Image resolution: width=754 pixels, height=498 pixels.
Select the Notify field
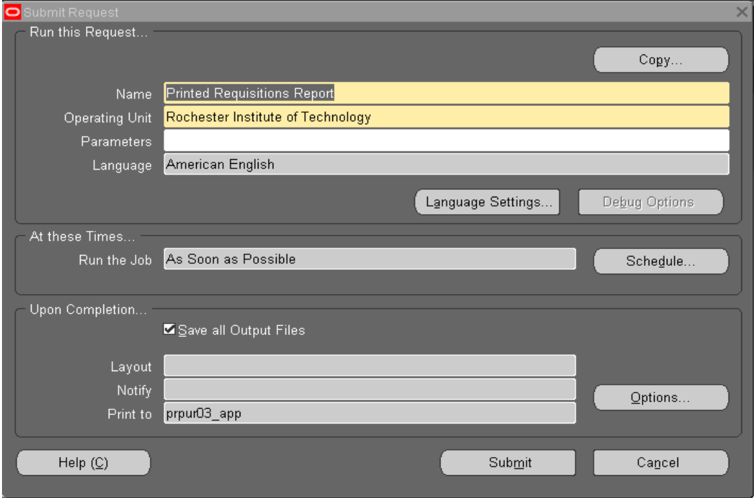369,389
